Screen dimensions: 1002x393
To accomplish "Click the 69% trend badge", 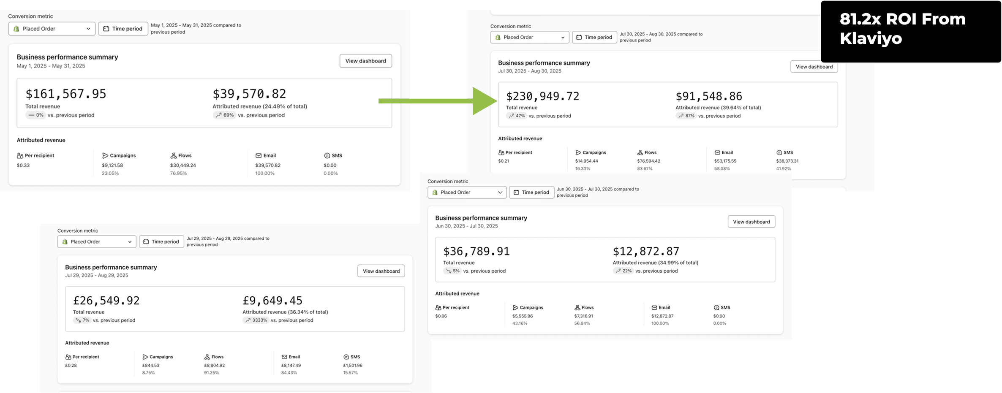I will (224, 115).
